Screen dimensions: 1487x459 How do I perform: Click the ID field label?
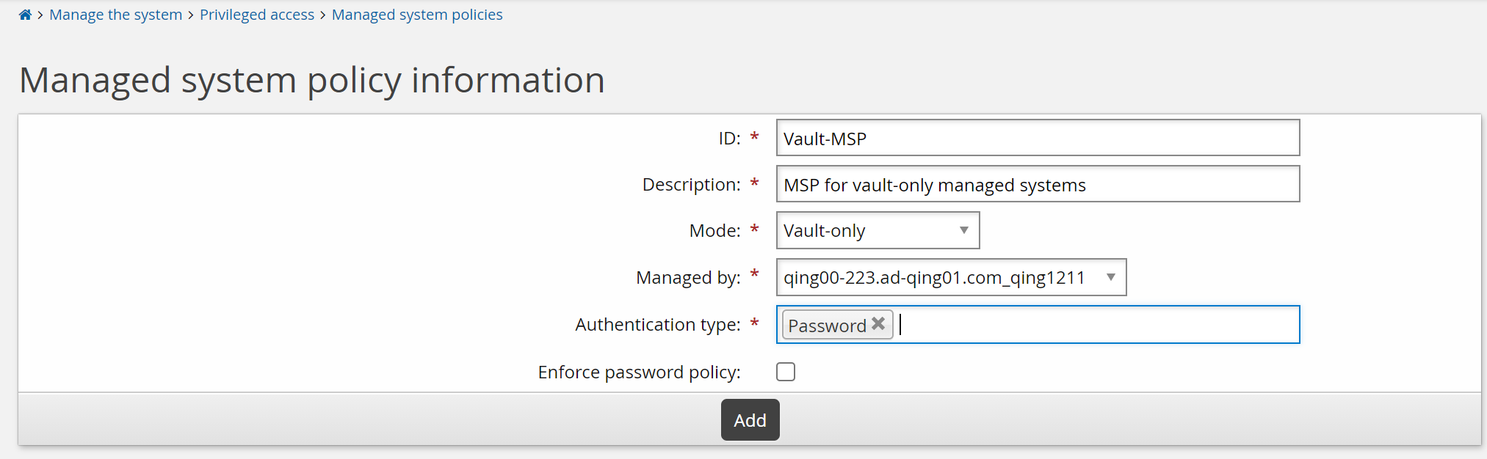(729, 139)
